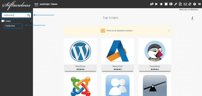The image size is (202, 96).
Task: Click the AbanteCart star rating
Action: click(x=117, y=69)
